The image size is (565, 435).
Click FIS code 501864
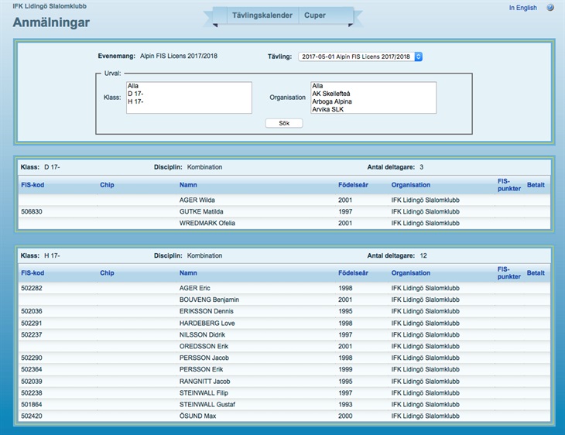click(x=32, y=404)
